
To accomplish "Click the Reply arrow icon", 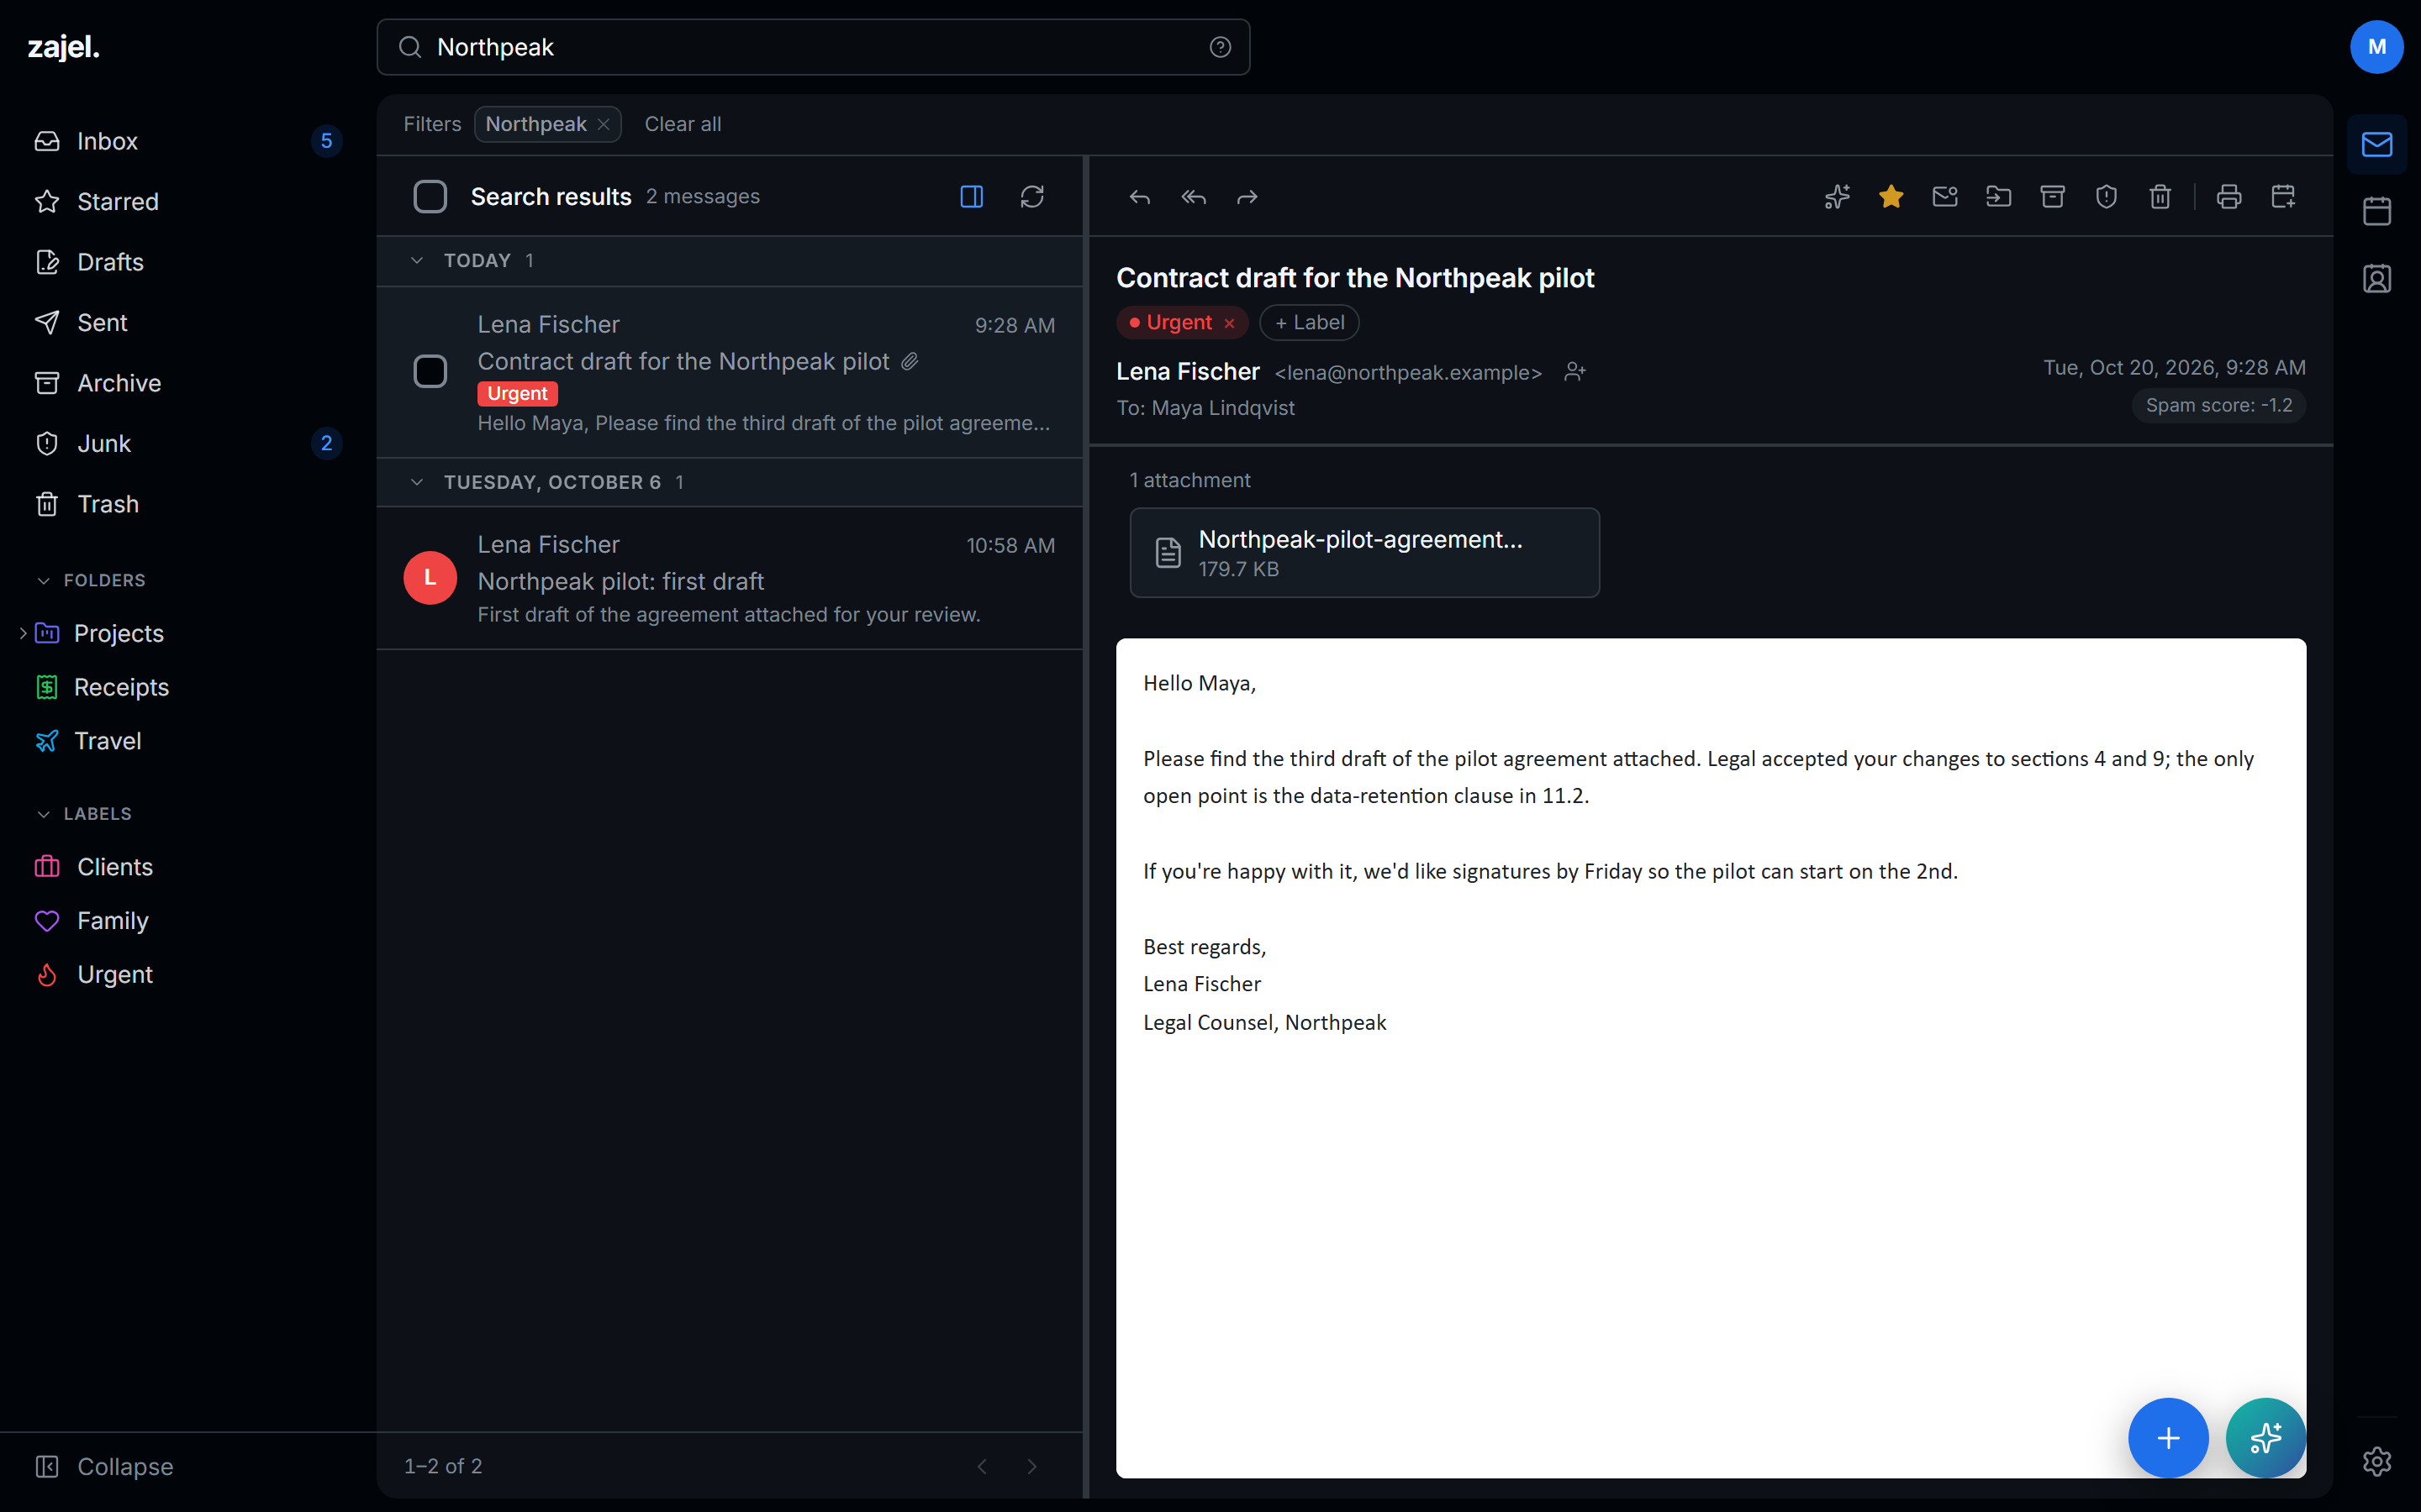I will 1140,197.
